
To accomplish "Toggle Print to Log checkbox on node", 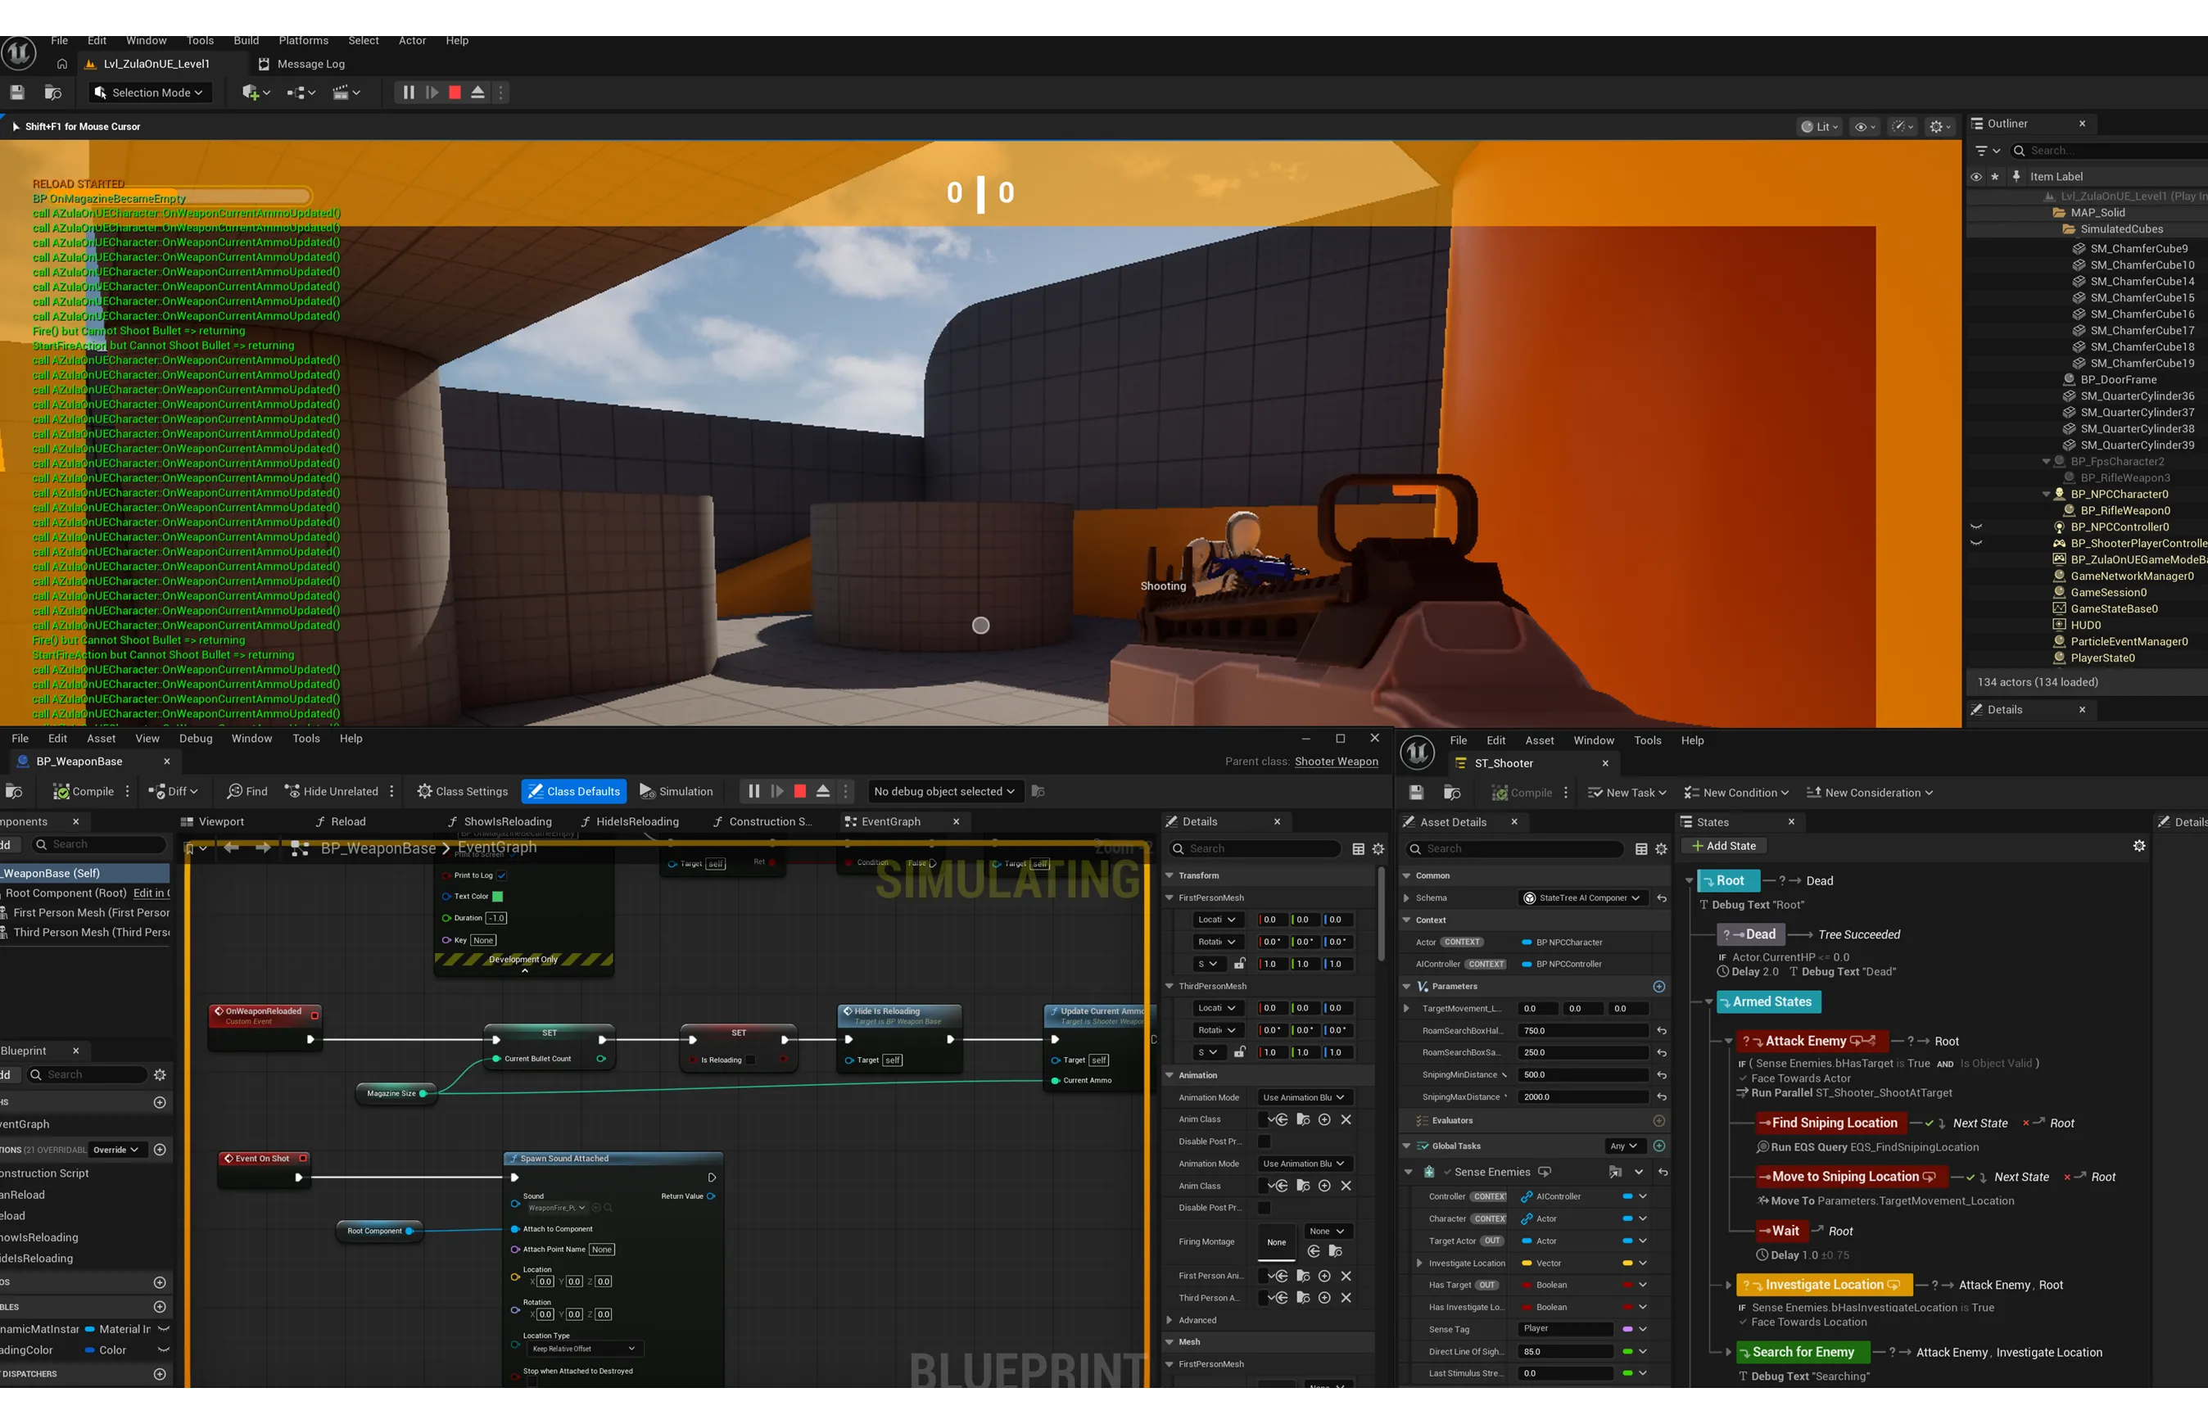I will pos(502,875).
